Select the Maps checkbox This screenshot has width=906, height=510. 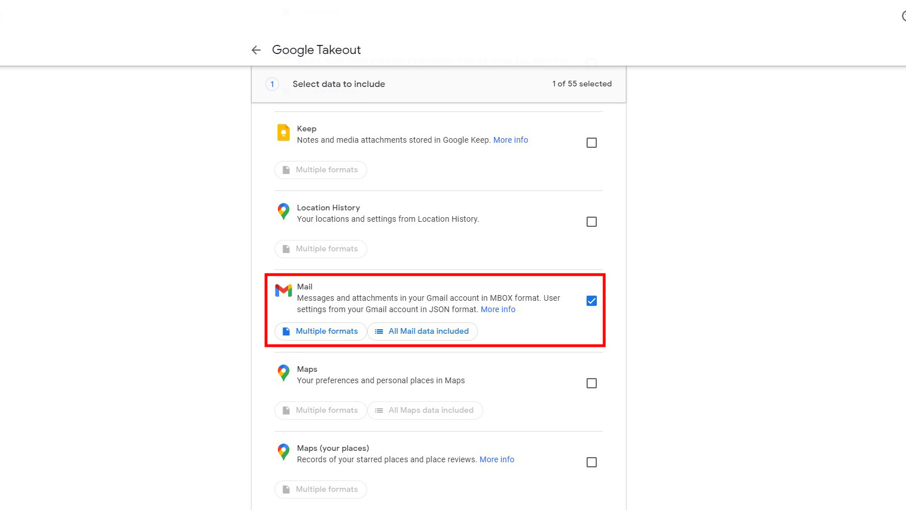point(592,383)
